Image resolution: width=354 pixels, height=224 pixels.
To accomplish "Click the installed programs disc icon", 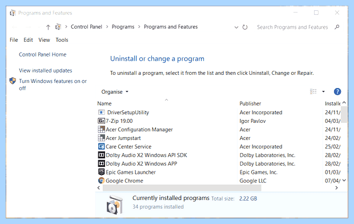I will (115, 205).
